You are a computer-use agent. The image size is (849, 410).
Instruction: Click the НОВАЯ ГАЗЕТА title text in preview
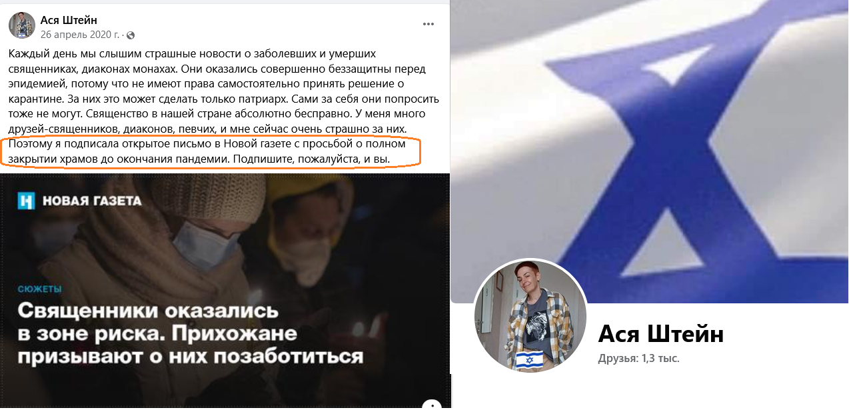point(92,200)
